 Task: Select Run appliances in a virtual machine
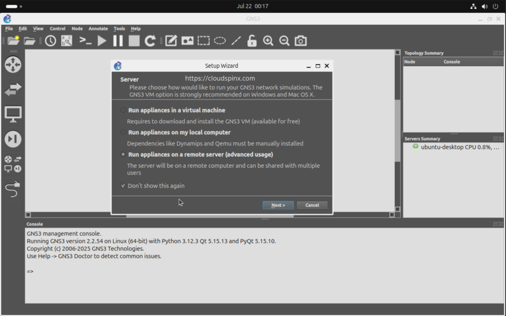[x=124, y=110]
